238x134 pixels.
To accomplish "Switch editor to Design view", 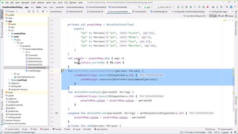I will coord(229,16).
